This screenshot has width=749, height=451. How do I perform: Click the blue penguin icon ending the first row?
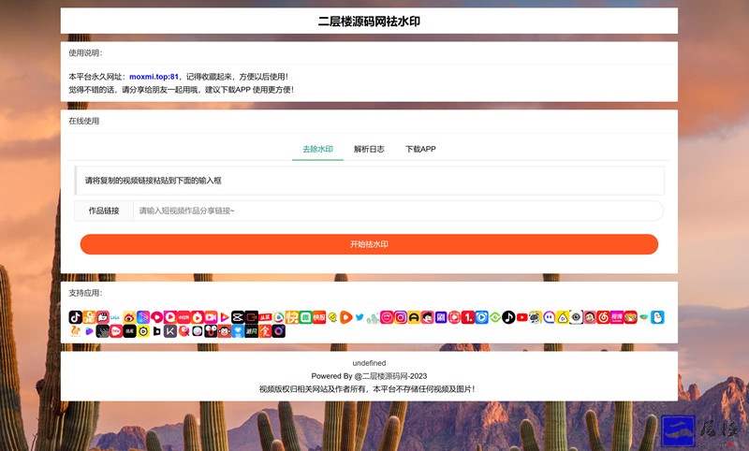(657, 317)
